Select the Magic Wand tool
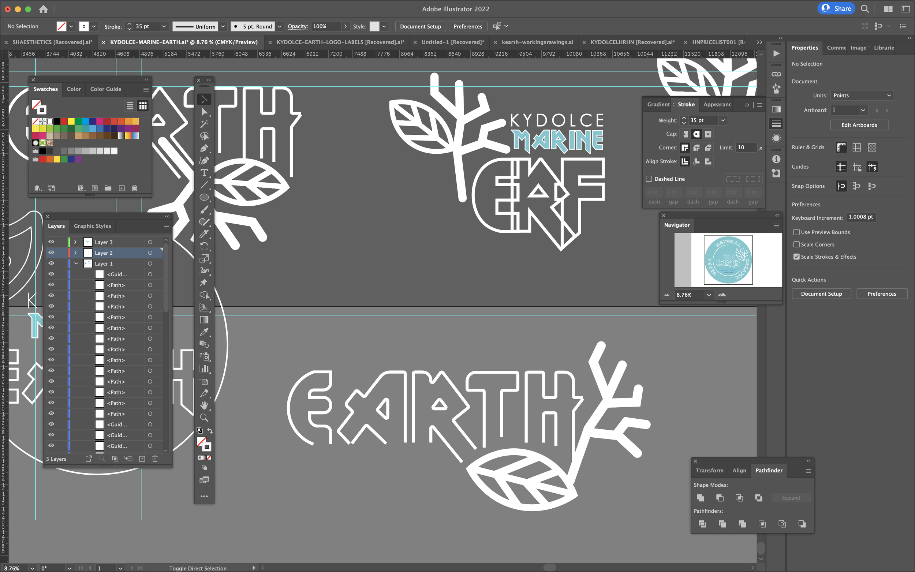Viewport: 915px width, 572px height. 204,124
